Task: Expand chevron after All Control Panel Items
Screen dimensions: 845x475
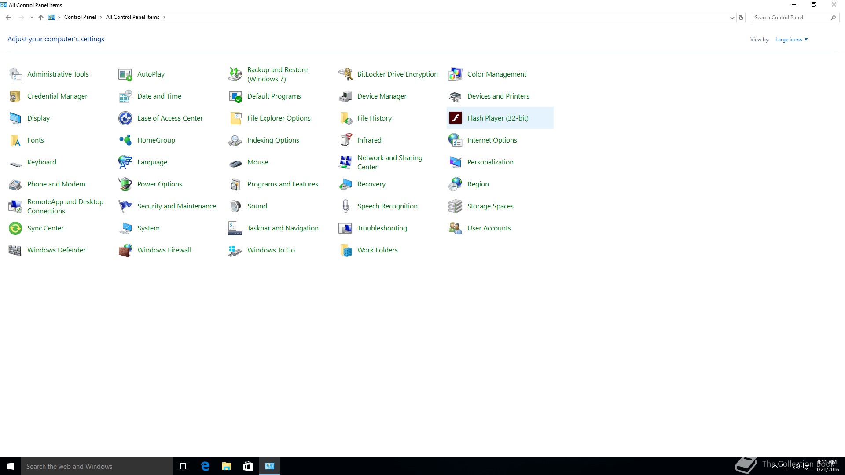Action: [x=164, y=18]
